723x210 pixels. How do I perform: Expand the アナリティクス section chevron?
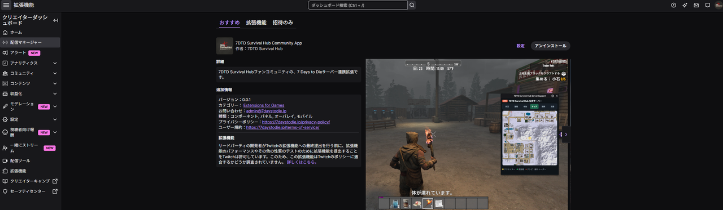[x=55, y=63]
